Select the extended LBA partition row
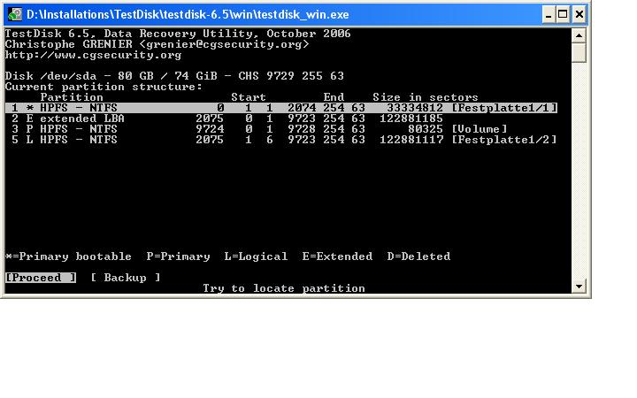637x398 pixels. 227,119
